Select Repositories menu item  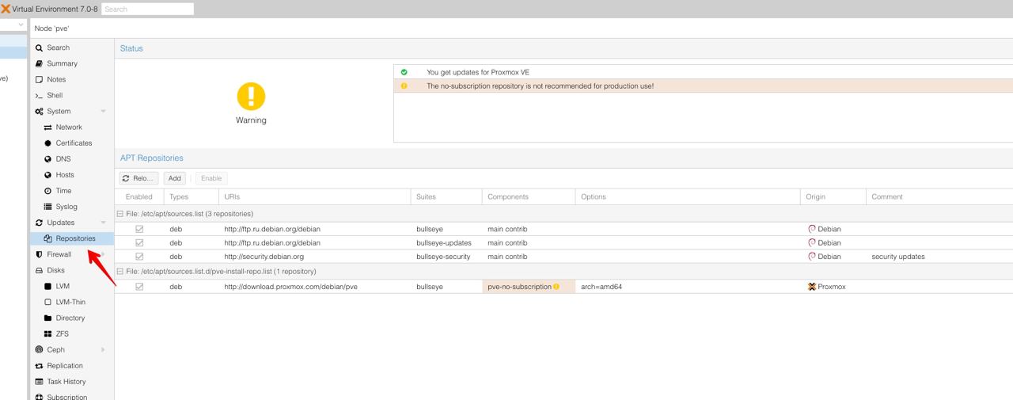pos(72,238)
